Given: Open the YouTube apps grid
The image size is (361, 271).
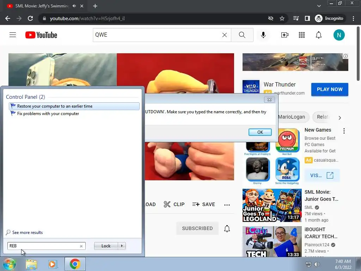Looking at the screenshot, I should click(x=302, y=35).
